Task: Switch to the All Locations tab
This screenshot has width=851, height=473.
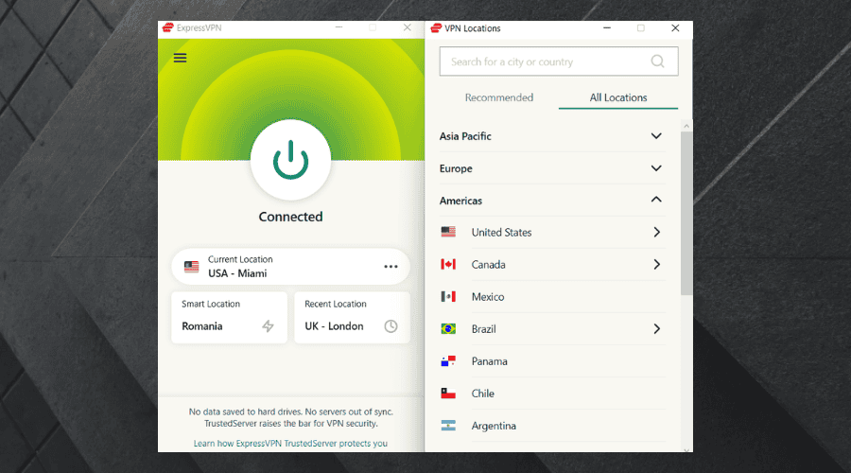Action: click(618, 97)
